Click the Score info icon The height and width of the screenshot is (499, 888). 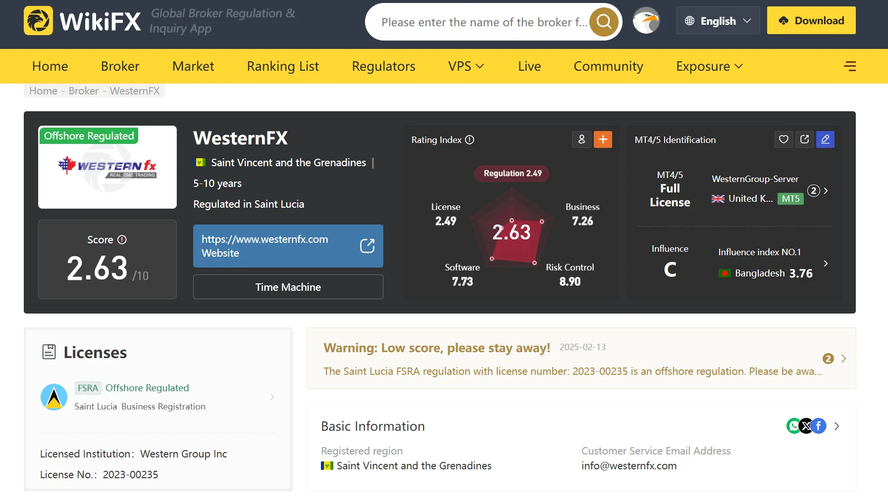pyautogui.click(x=122, y=240)
